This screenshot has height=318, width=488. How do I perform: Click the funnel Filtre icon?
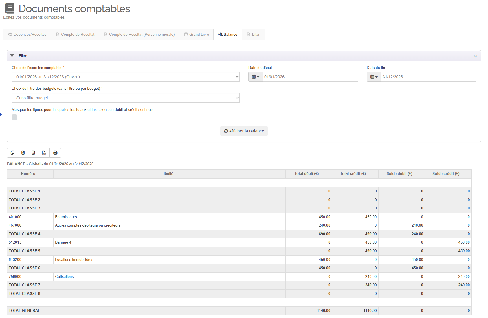click(12, 56)
